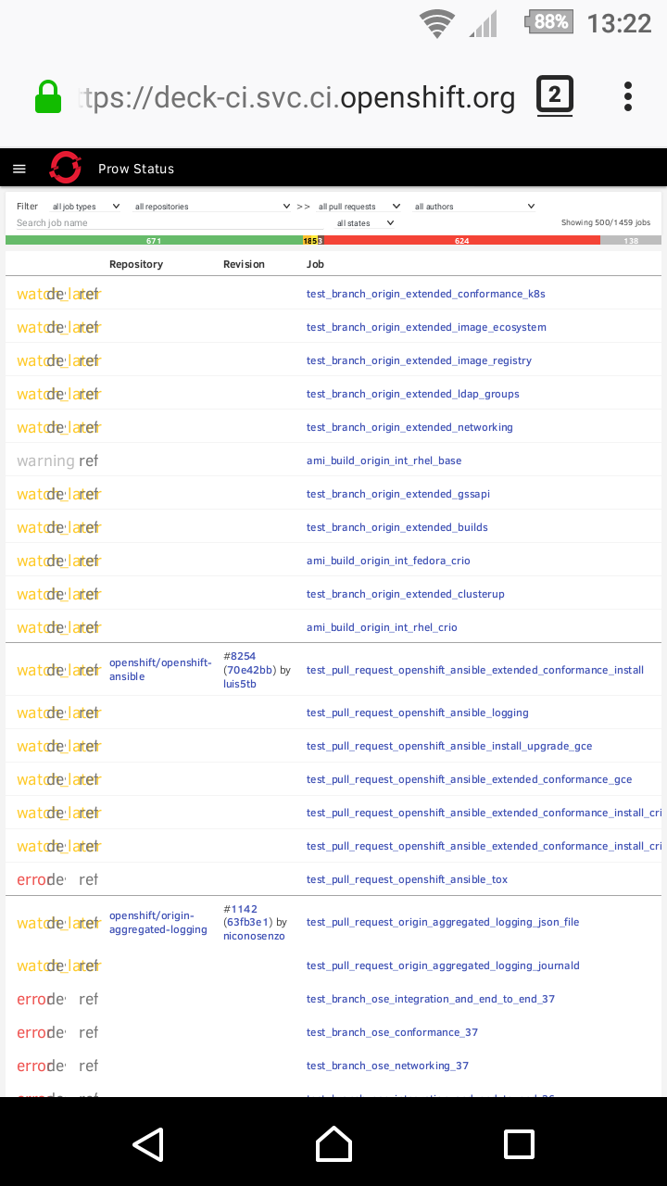Click the red failure segment showing 624

pyautogui.click(x=461, y=240)
